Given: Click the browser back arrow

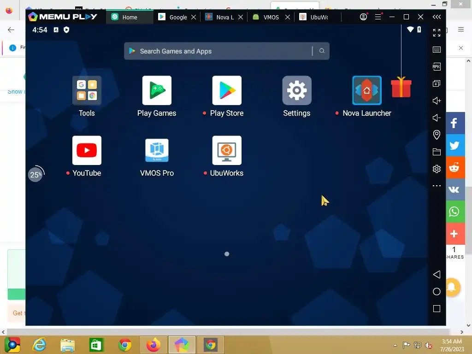Looking at the screenshot, I should click(x=11, y=29).
